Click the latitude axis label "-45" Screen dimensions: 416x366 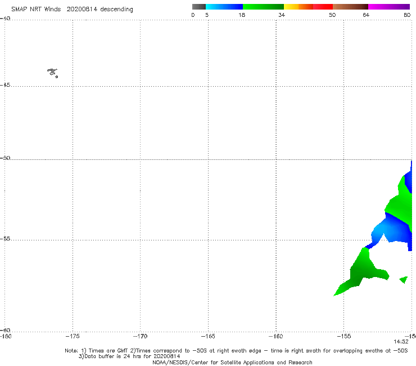tap(5, 85)
